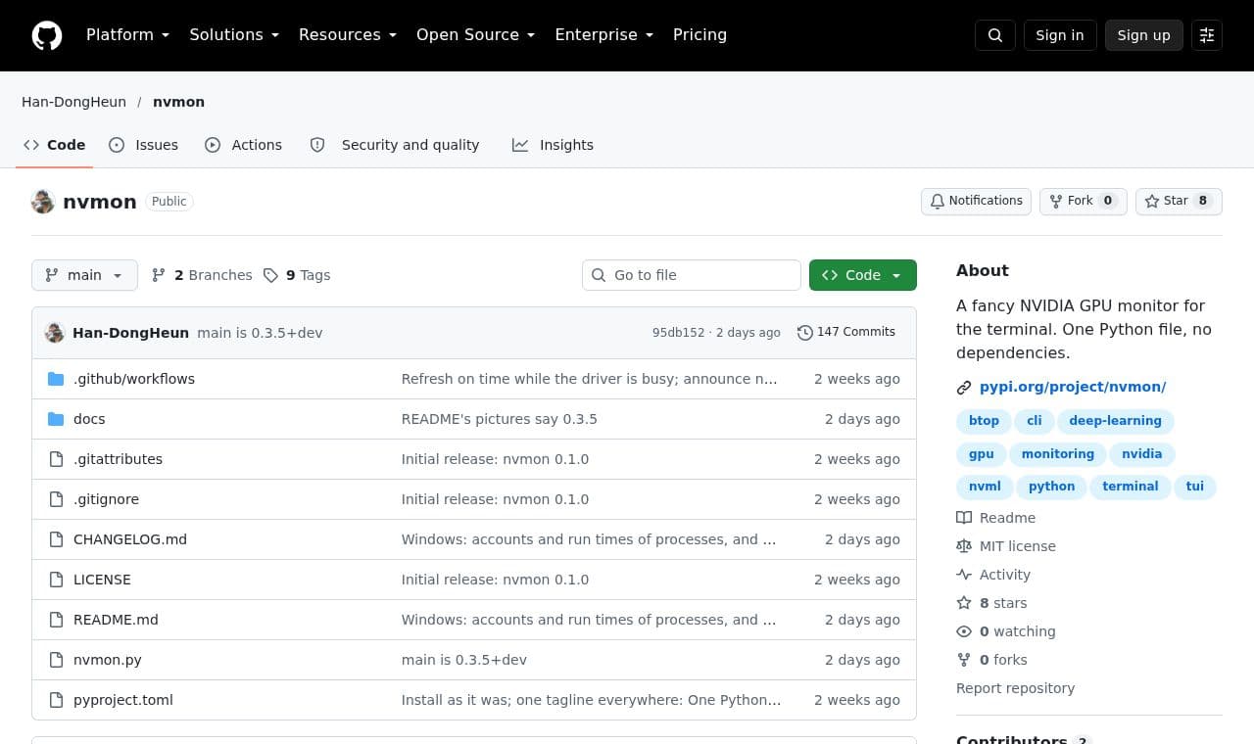
Task: Click the commit author avatar image
Action: point(55,333)
